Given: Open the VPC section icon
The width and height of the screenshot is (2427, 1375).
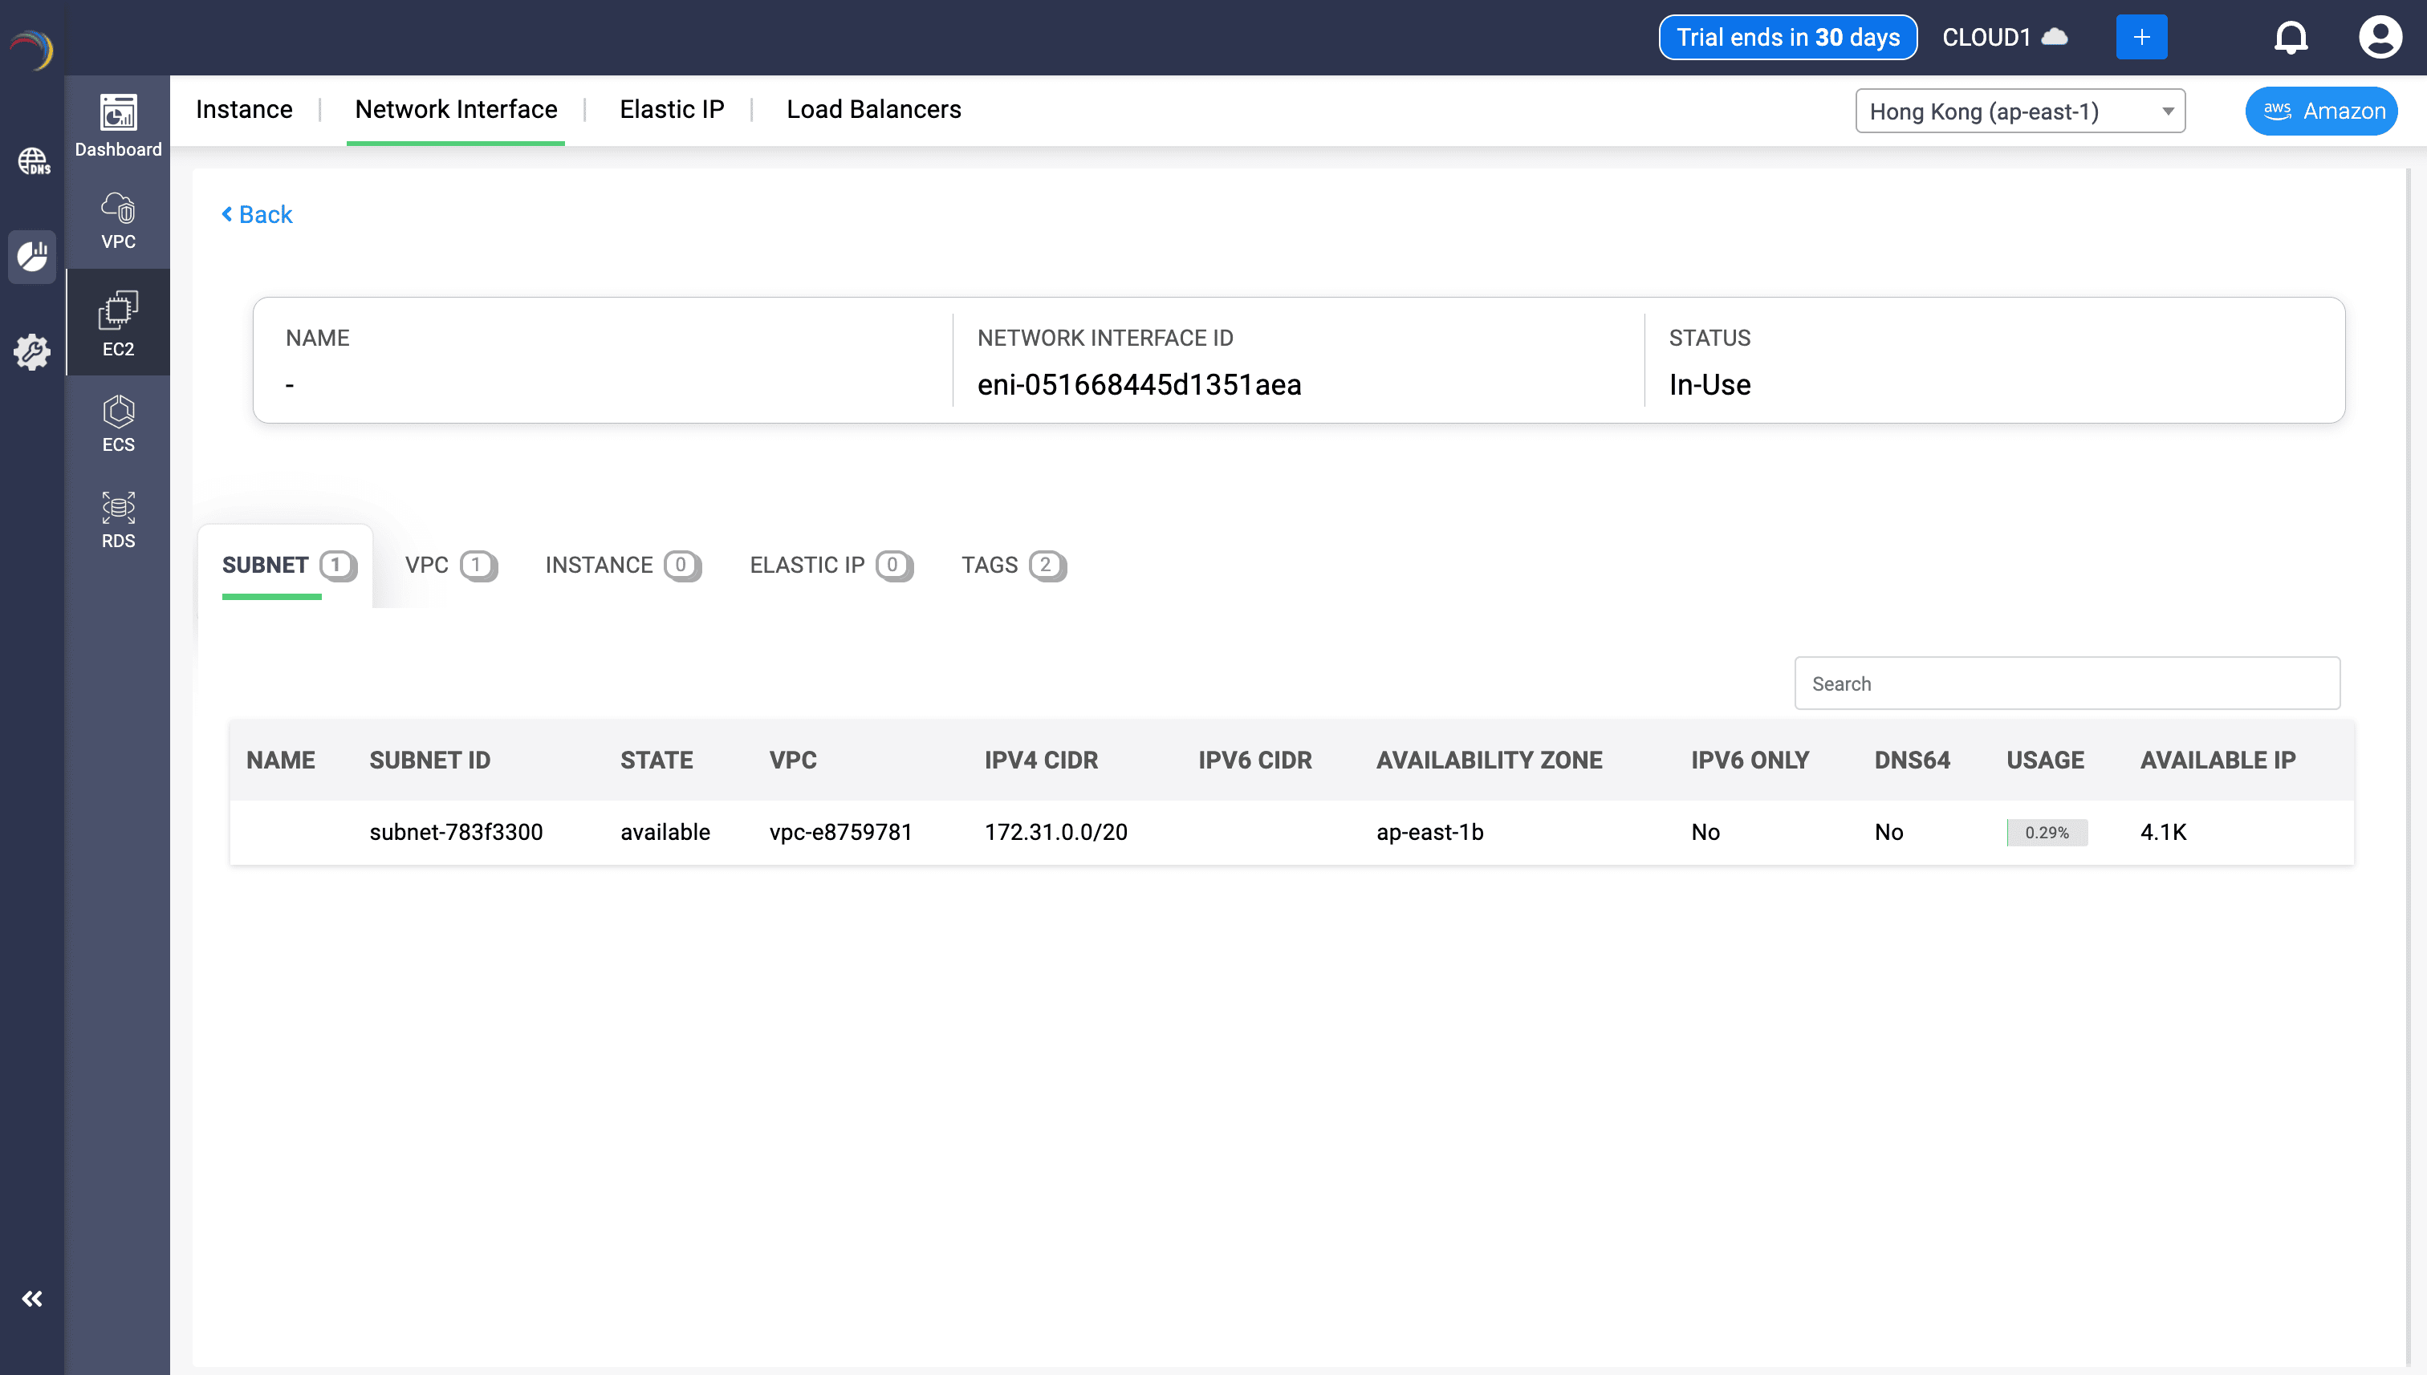Looking at the screenshot, I should pos(118,221).
